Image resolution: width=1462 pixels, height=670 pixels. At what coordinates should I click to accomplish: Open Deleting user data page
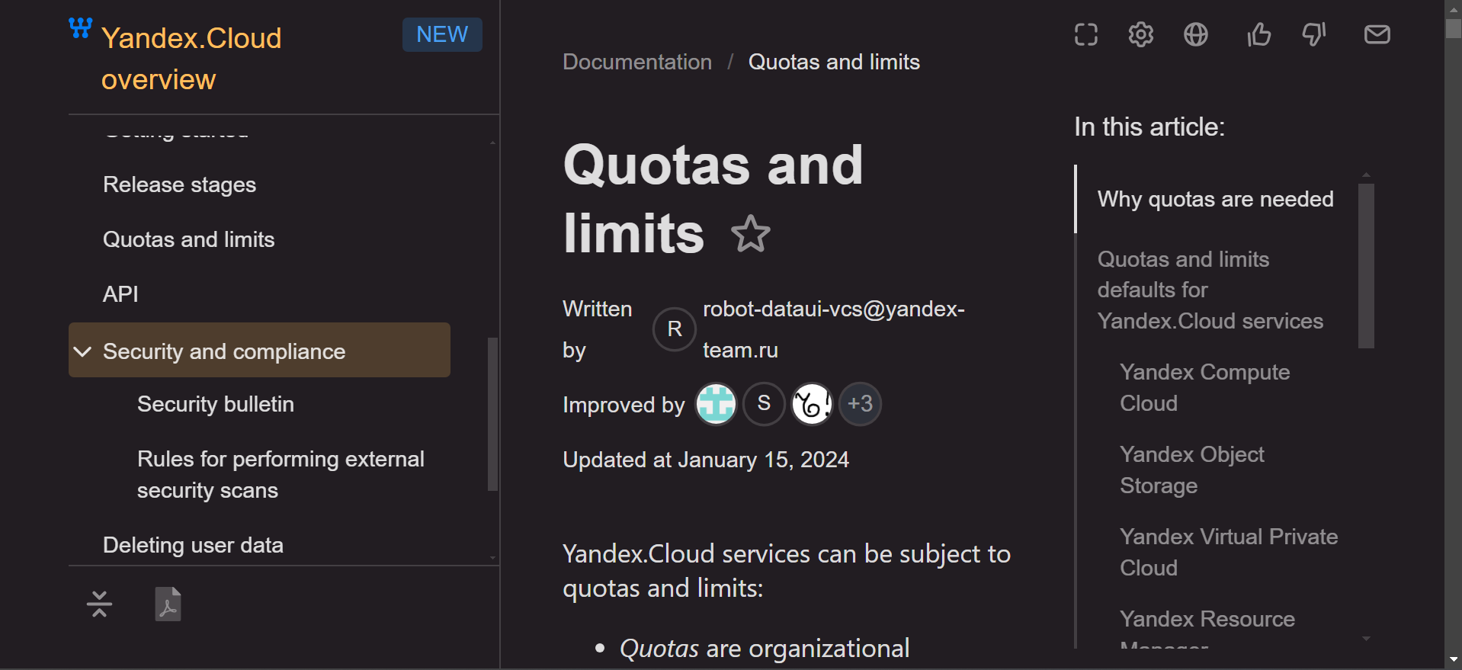coord(193,545)
